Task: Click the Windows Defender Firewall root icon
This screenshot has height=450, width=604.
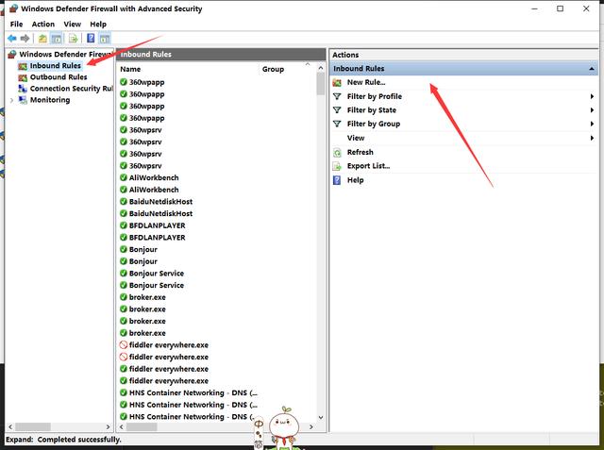Action: pos(12,55)
